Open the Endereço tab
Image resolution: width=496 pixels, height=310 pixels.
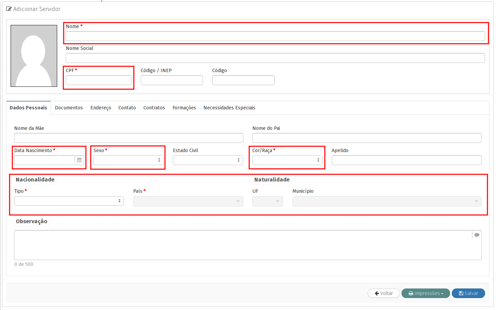coord(101,108)
